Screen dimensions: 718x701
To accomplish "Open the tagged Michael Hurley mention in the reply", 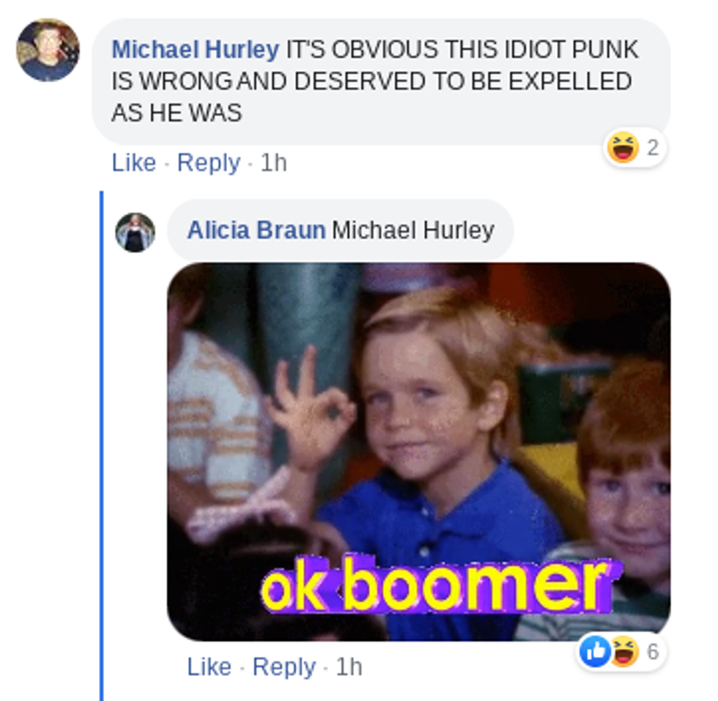I will click(x=413, y=230).
